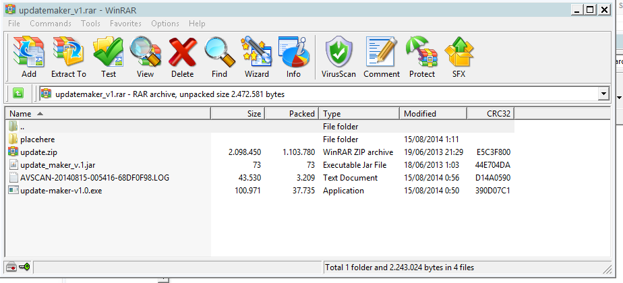The image size is (623, 283).
Task: Click the green key icon in status bar
Action: click(x=24, y=267)
